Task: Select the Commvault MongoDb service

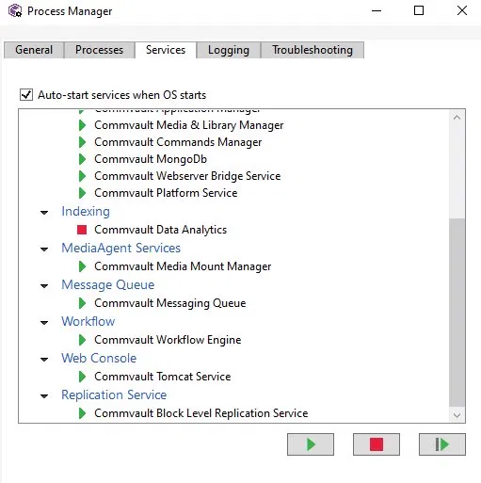Action: coord(151,159)
